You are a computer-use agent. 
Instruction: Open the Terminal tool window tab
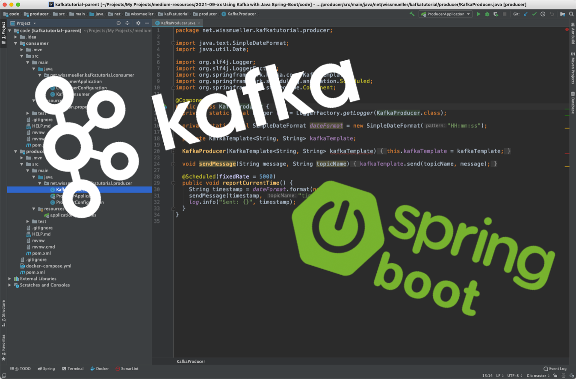pyautogui.click(x=72, y=368)
